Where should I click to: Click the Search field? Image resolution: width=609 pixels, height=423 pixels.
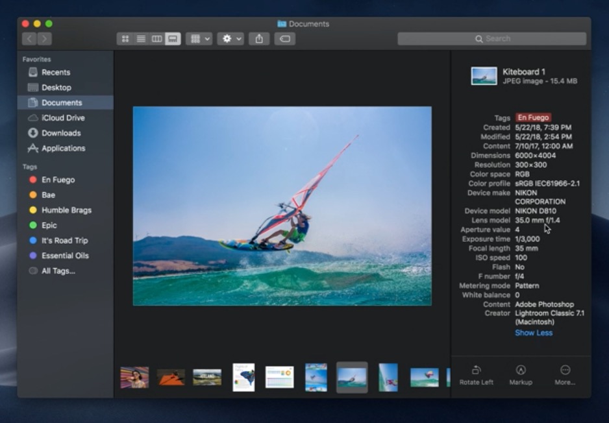click(x=491, y=39)
